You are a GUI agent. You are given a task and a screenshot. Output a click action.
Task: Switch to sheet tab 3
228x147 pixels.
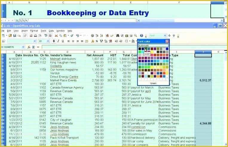23,21
